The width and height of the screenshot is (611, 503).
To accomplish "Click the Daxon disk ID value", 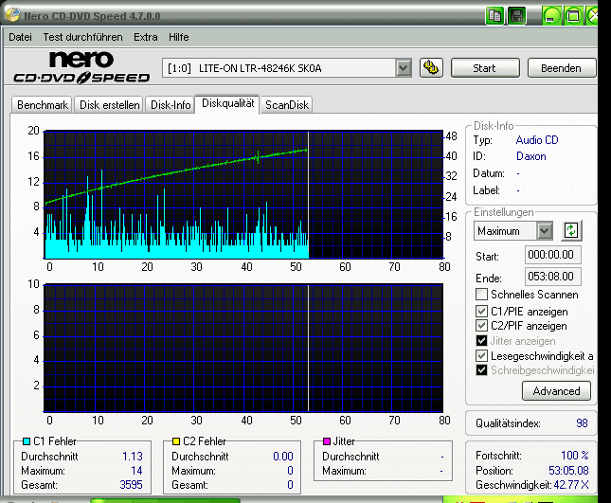I will pos(530,156).
